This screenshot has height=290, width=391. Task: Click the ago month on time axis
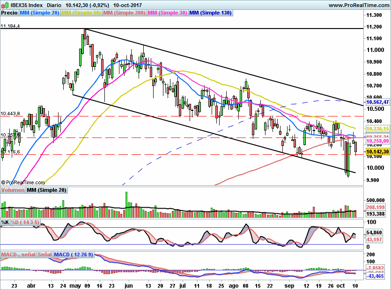coord(233,286)
